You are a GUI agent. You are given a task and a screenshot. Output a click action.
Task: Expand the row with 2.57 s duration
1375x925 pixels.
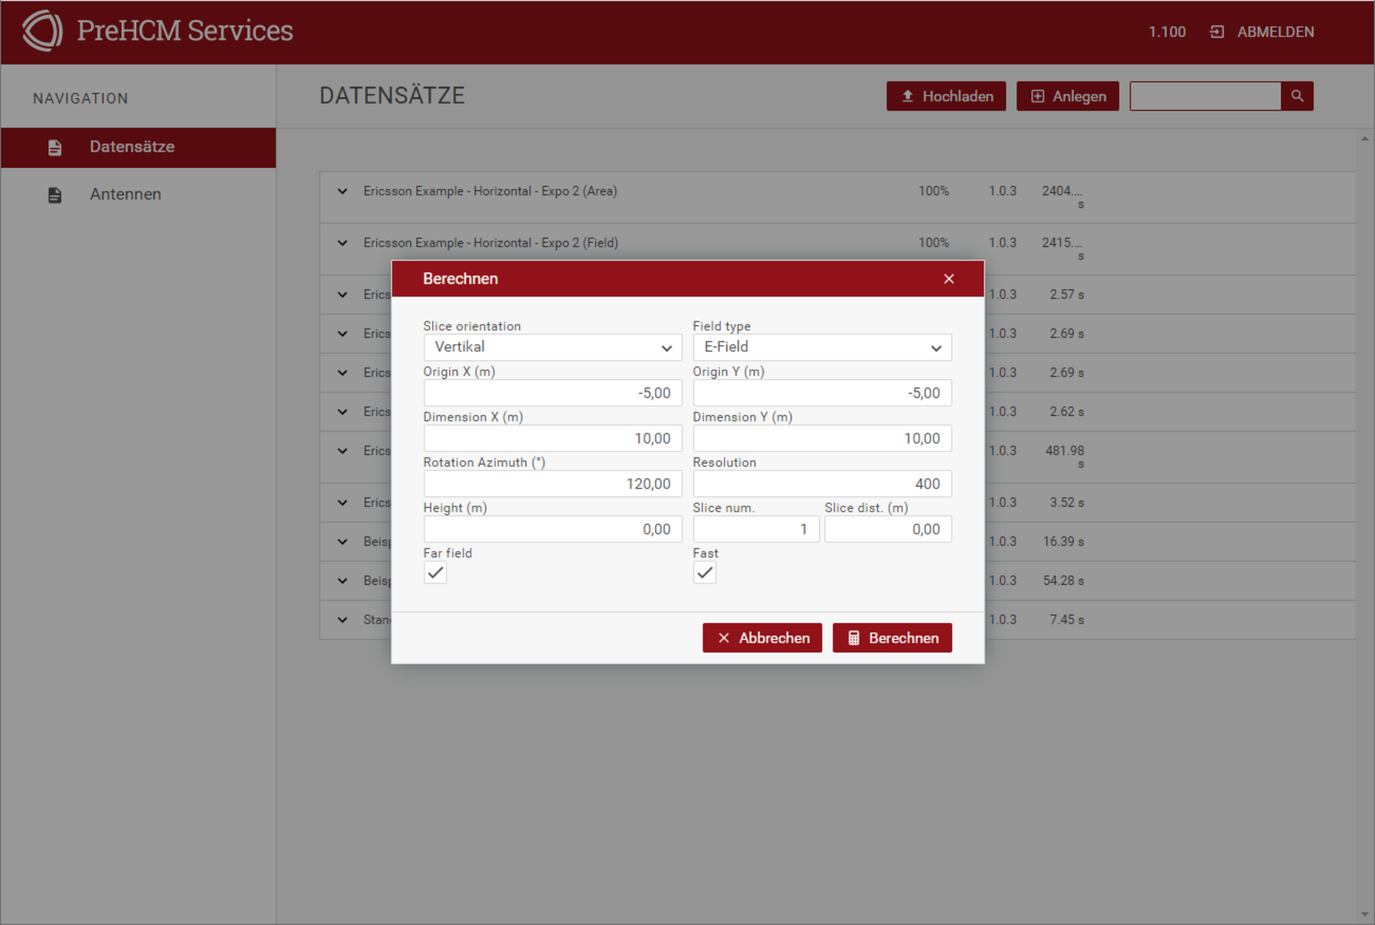[342, 294]
